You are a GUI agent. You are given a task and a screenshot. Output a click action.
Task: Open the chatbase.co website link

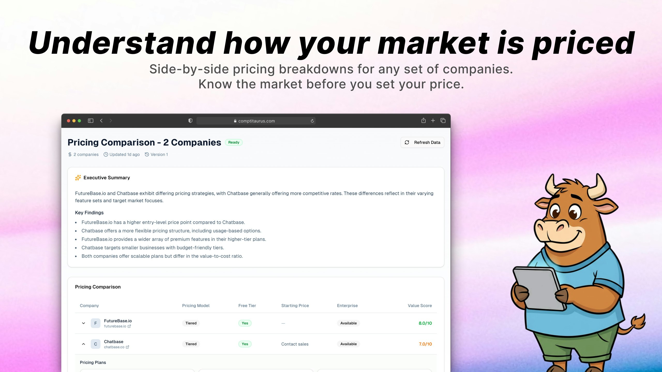pyautogui.click(x=114, y=347)
